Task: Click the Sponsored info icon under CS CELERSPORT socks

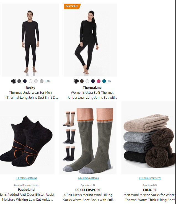Action: pos(94,185)
